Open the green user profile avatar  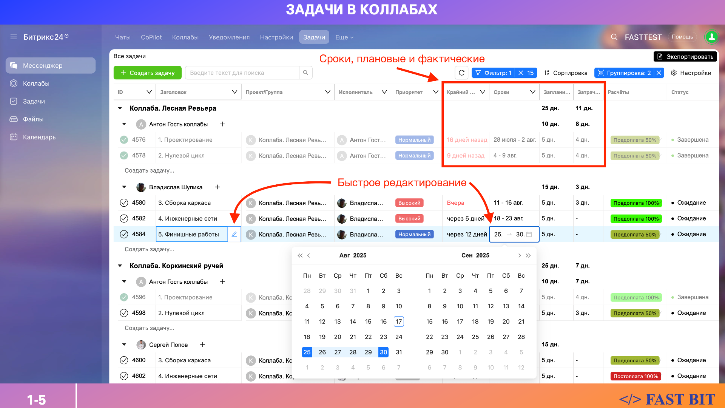(711, 37)
